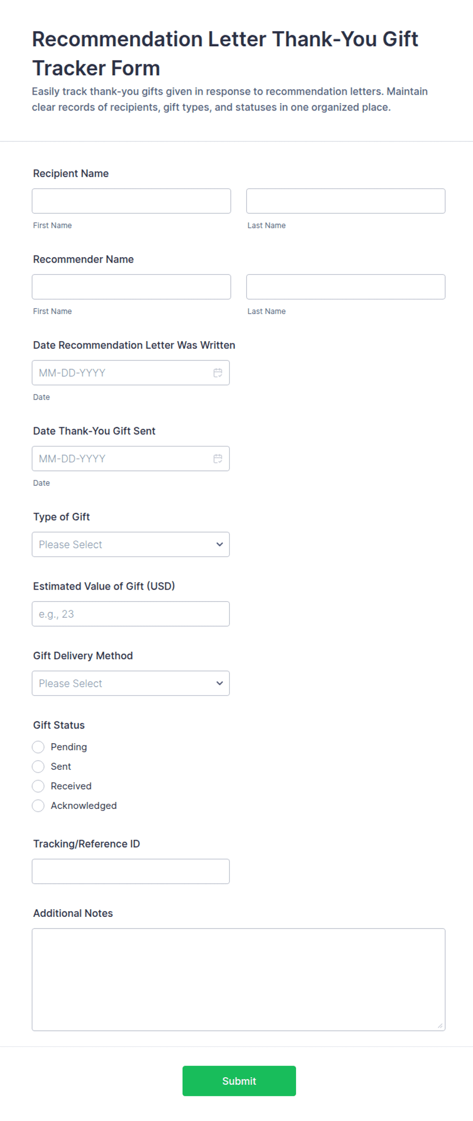
Task: Focus the Recipient First Name field
Action: pos(131,201)
